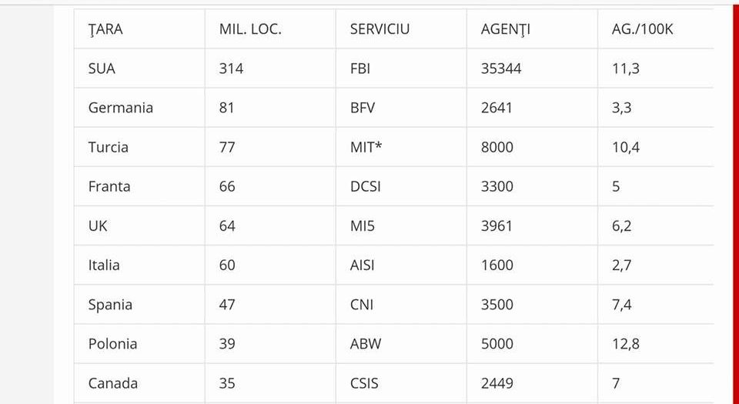The width and height of the screenshot is (739, 404).
Task: Select the 35344 agents value
Action: pos(501,68)
